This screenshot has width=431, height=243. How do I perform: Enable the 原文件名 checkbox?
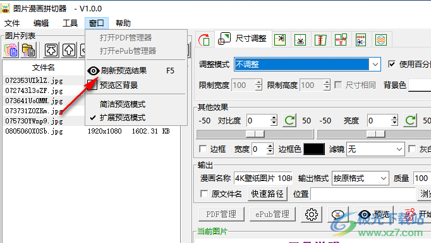[204, 194]
